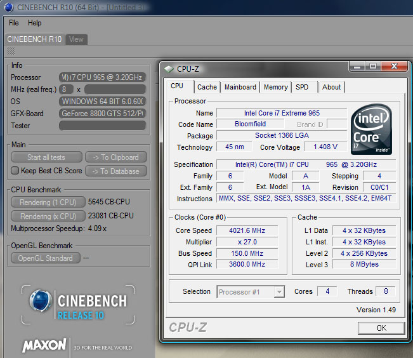This screenshot has width=413, height=358.
Task: Switch to the SPD tab in CPU-Z
Action: point(302,87)
